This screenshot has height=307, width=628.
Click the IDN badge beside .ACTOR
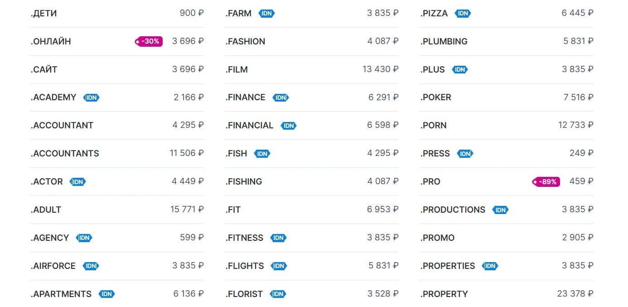click(78, 182)
